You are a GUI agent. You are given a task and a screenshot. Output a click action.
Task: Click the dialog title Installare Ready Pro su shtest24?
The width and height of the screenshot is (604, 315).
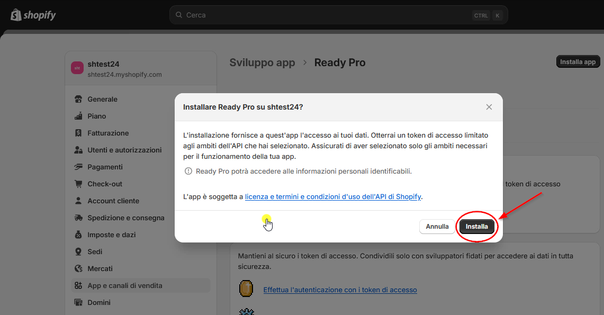(243, 107)
